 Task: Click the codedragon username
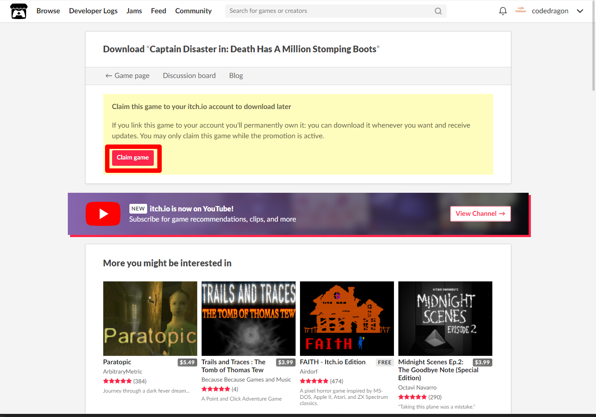(x=550, y=11)
